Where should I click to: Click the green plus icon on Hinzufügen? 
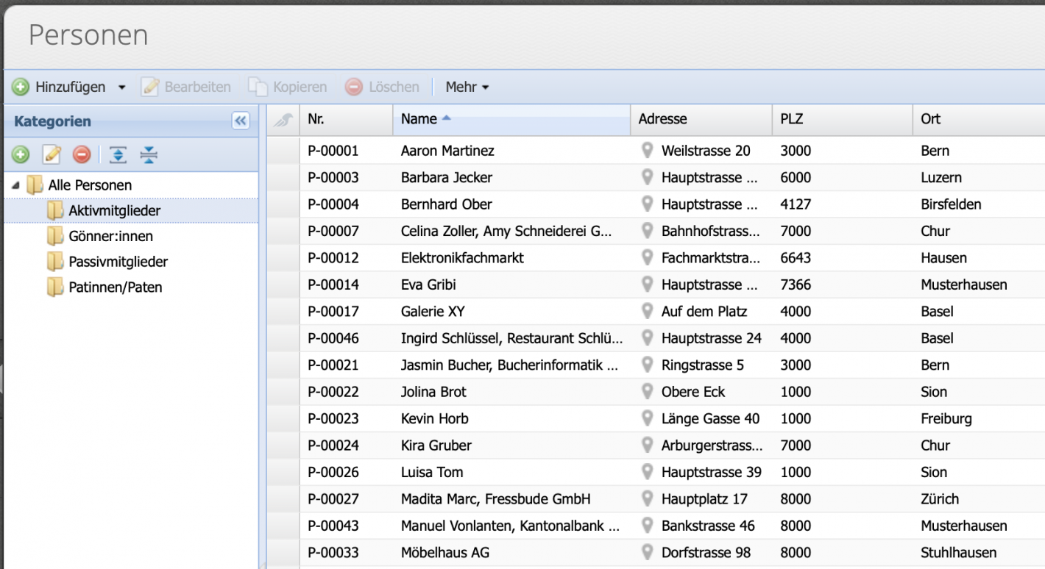[22, 86]
